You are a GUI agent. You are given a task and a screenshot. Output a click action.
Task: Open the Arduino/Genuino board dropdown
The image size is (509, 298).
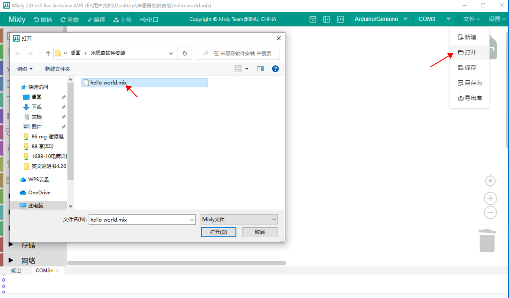coord(381,19)
